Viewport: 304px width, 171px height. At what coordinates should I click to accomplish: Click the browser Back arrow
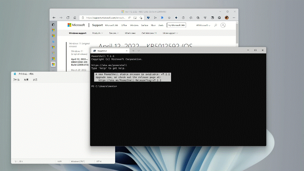point(54,17)
